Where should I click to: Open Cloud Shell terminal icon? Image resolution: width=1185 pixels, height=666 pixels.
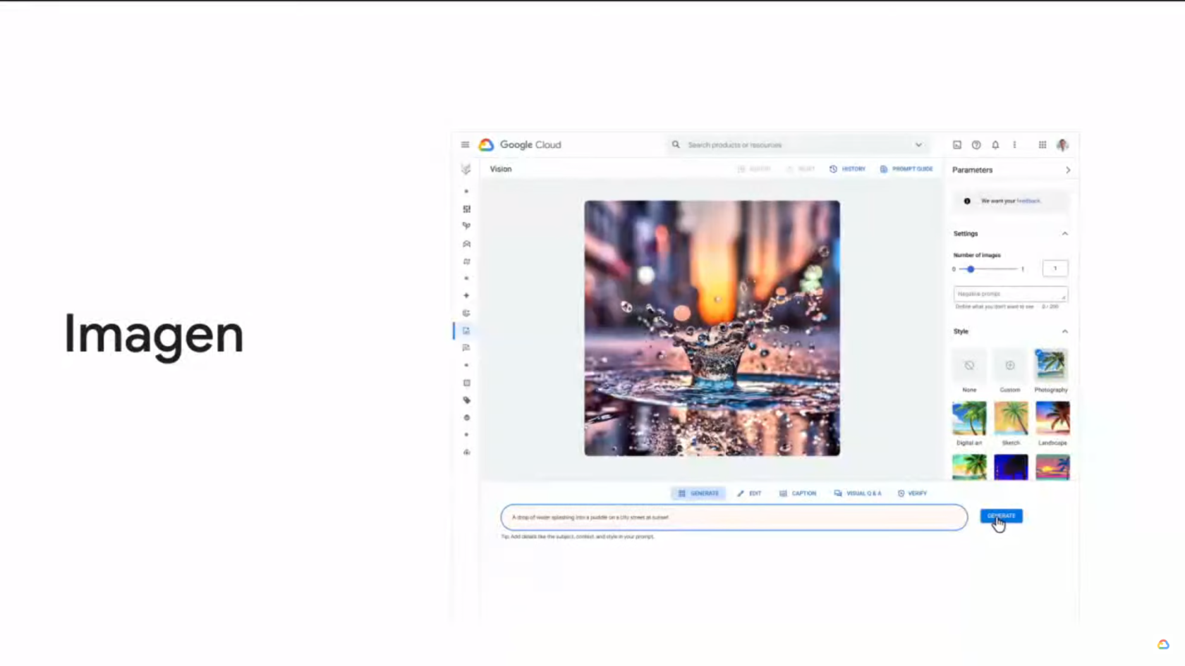(957, 144)
